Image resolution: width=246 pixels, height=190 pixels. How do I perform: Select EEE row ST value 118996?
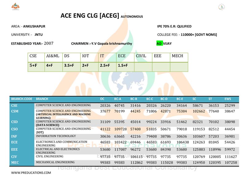click(215, 149)
